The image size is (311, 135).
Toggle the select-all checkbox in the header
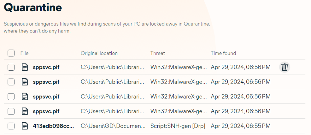(11, 53)
